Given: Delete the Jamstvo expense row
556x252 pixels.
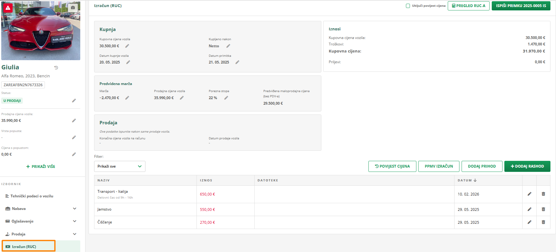Looking at the screenshot, I should 543,209.
